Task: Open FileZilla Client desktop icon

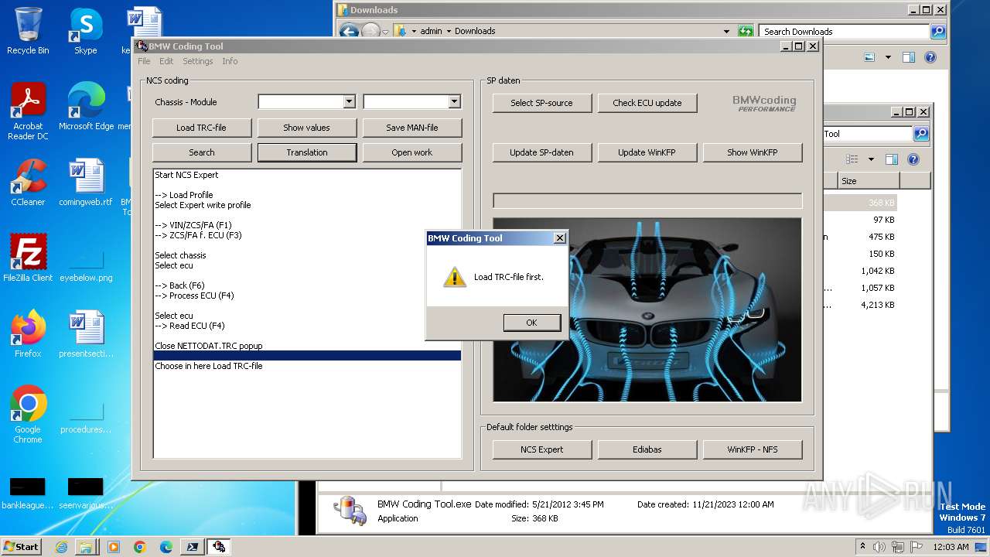Action: pyautogui.click(x=28, y=258)
